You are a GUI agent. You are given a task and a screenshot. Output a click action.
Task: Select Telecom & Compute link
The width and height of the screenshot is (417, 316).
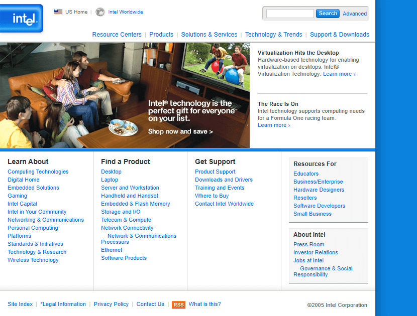click(x=126, y=220)
